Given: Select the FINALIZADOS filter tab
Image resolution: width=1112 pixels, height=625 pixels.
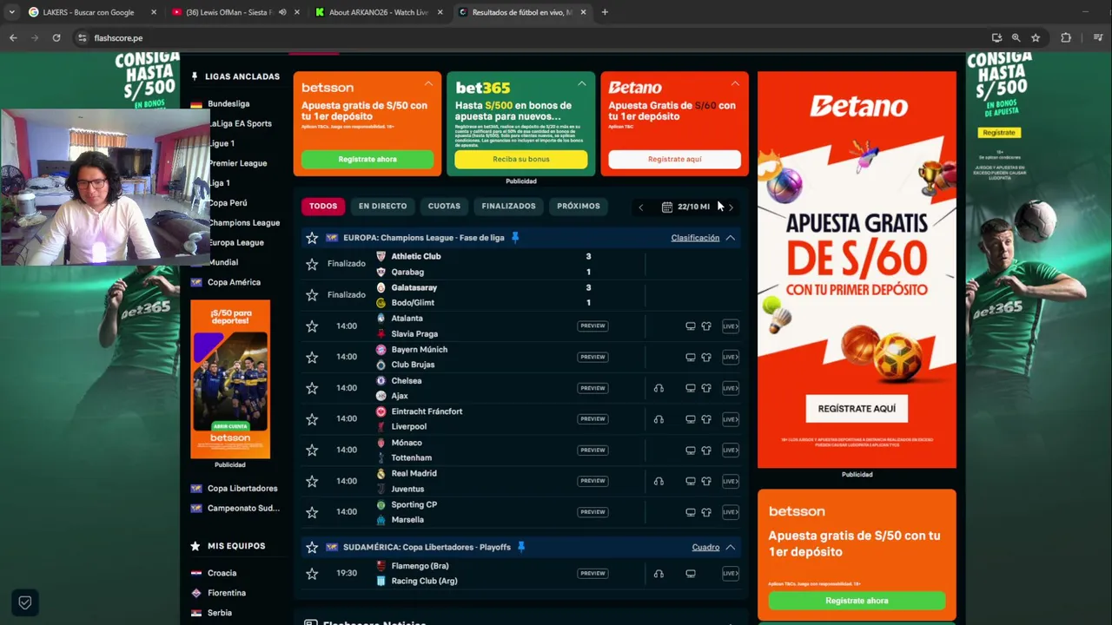Looking at the screenshot, I should click(x=508, y=207).
